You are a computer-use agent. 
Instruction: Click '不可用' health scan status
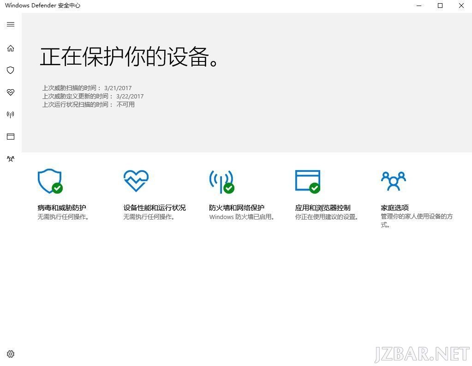(x=125, y=104)
